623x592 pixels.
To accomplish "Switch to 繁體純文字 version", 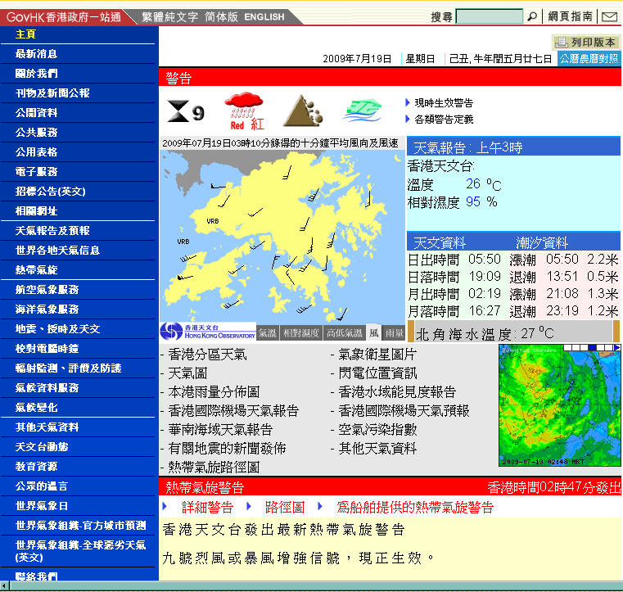I will point(170,16).
